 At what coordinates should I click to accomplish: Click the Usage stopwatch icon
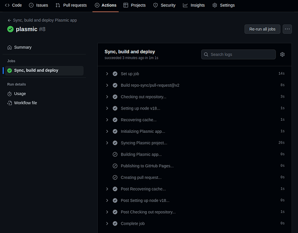pos(10,94)
